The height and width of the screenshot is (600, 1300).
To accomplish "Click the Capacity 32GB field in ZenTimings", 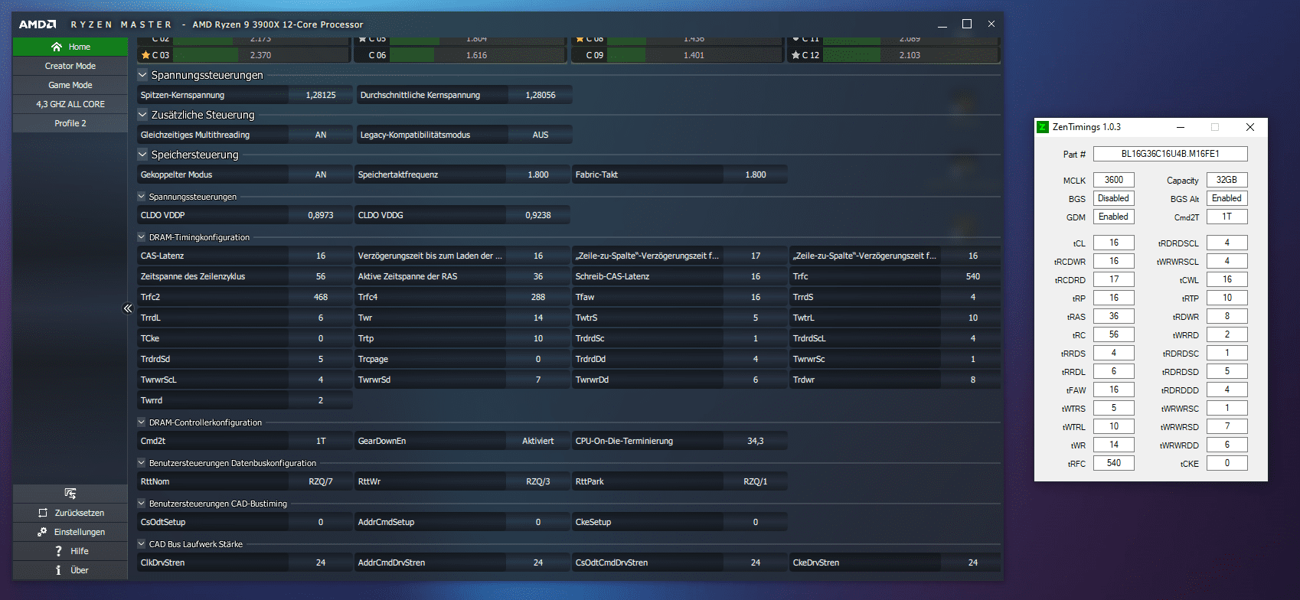I will tap(1227, 180).
